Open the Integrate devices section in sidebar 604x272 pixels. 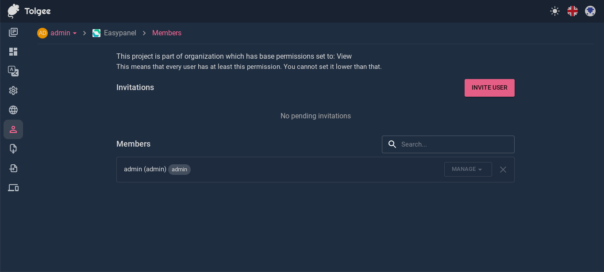click(x=13, y=188)
